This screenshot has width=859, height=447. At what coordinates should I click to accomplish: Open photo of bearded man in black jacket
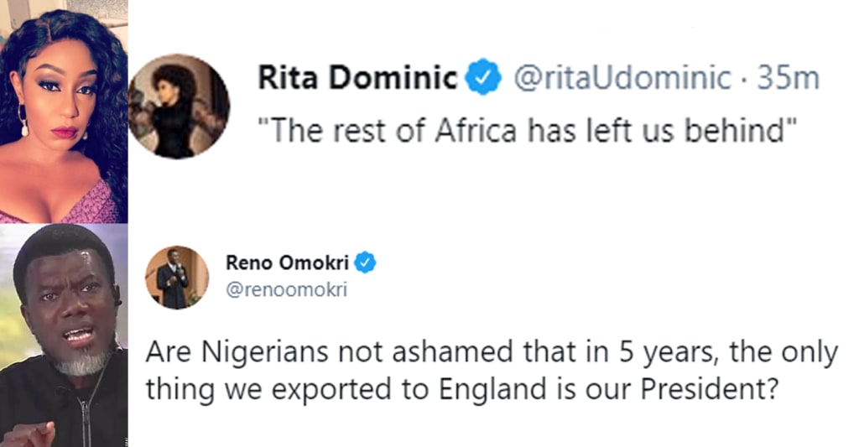point(64,335)
